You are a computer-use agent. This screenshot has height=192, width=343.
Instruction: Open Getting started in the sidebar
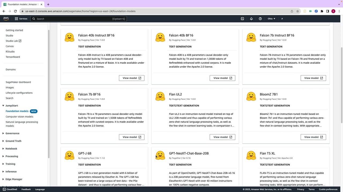click(x=14, y=30)
